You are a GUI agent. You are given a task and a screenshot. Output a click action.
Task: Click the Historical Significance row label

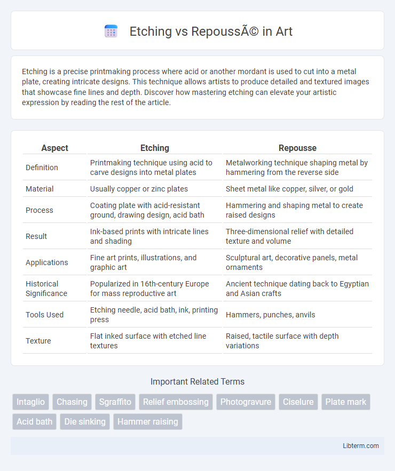point(46,289)
